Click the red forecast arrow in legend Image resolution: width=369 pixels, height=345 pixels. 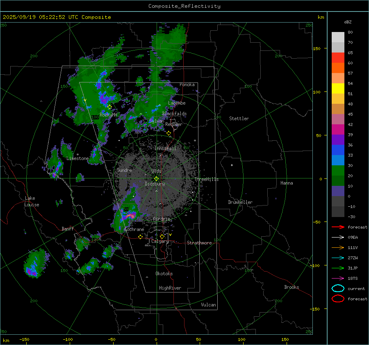[x=337, y=227]
